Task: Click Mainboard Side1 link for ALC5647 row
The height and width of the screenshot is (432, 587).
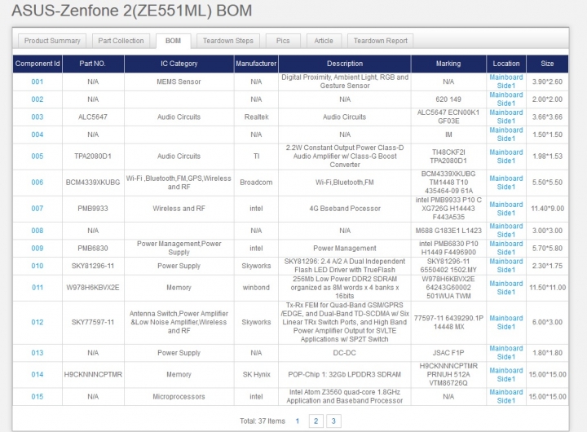Action: (x=506, y=117)
